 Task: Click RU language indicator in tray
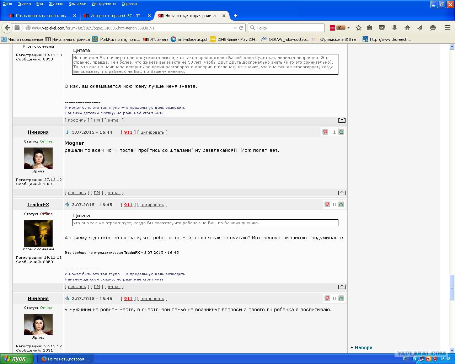[406, 359]
